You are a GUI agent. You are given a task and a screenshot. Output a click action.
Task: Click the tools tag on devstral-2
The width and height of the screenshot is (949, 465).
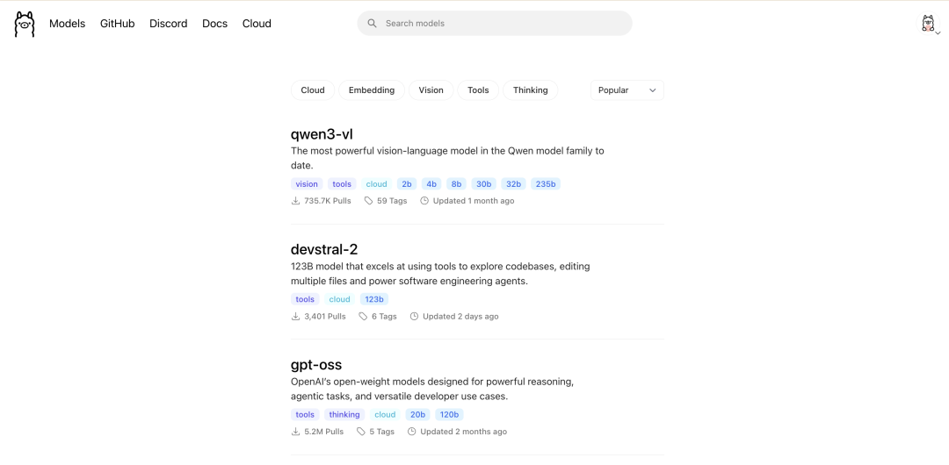[305, 299]
